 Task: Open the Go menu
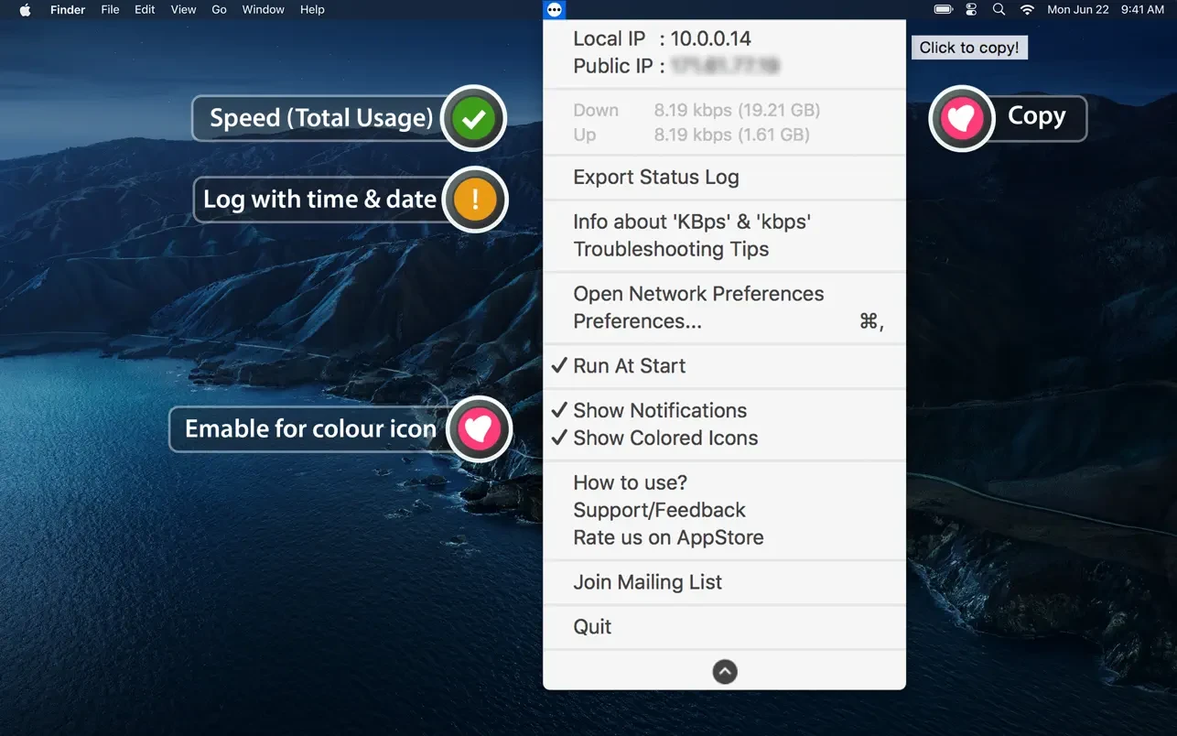(x=219, y=9)
